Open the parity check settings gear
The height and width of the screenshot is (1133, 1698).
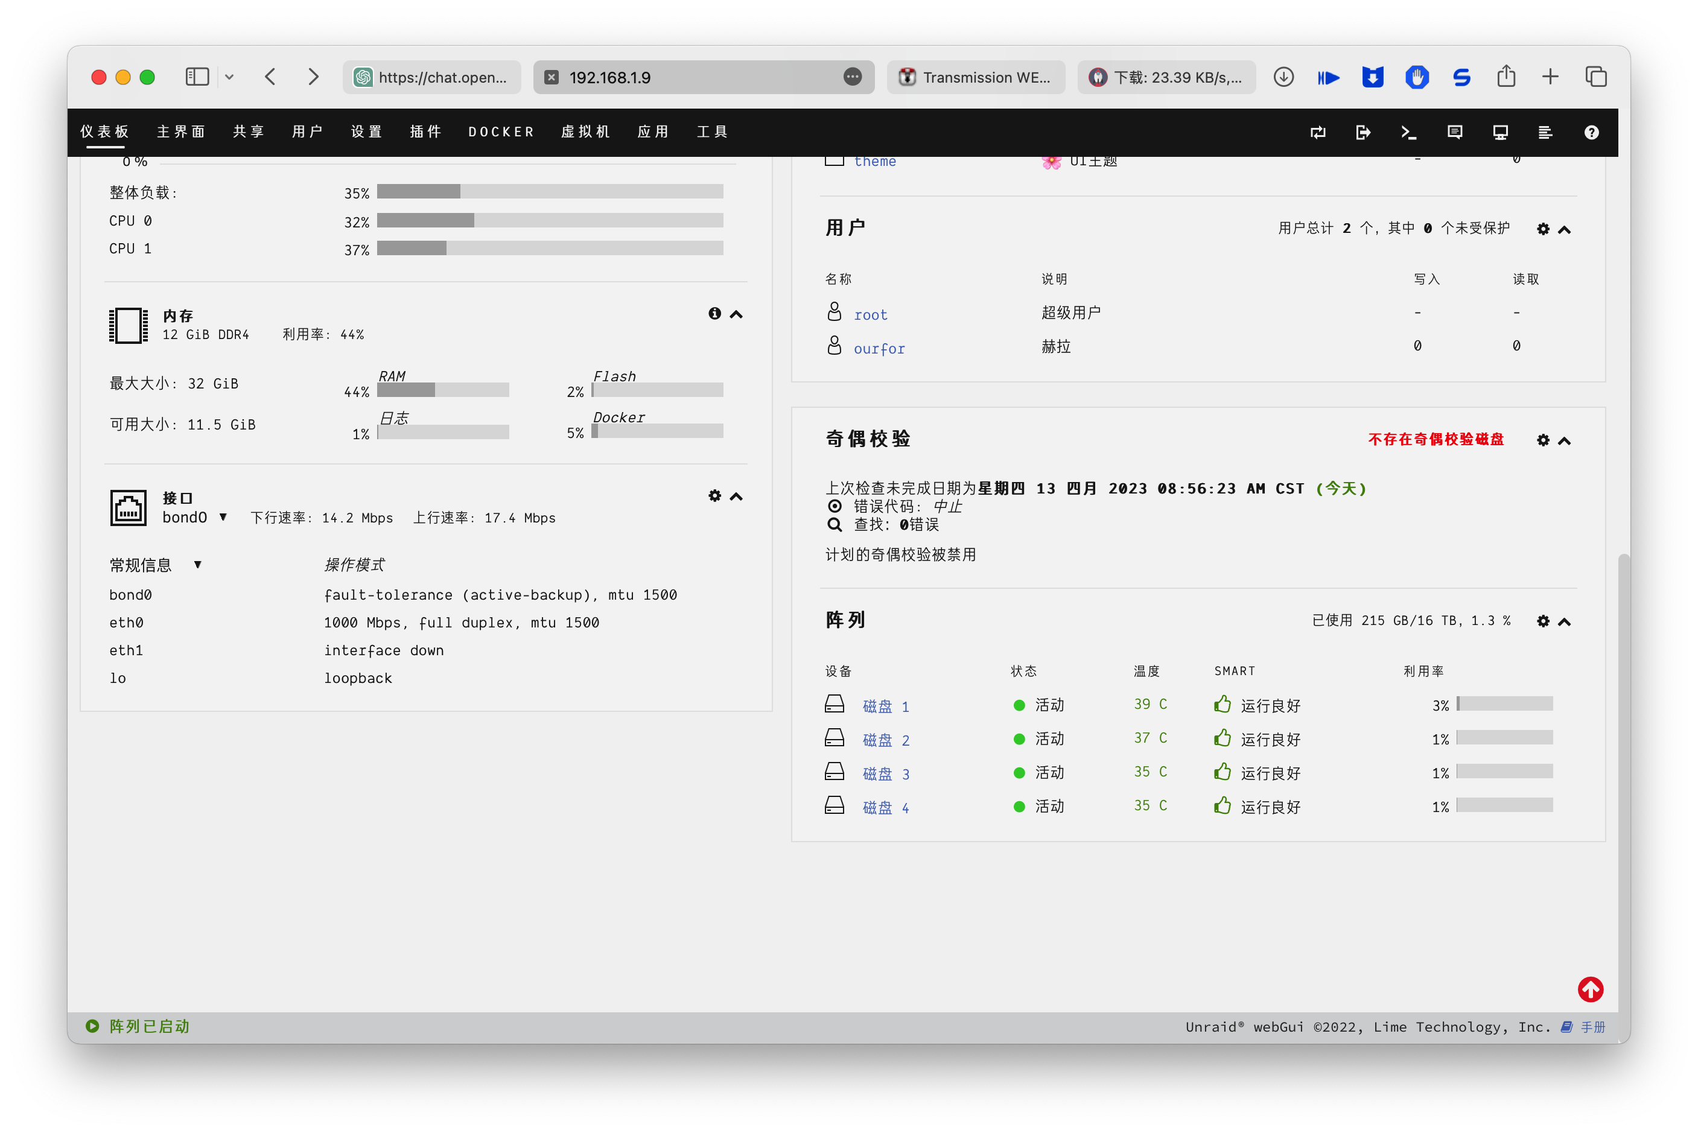tap(1543, 440)
